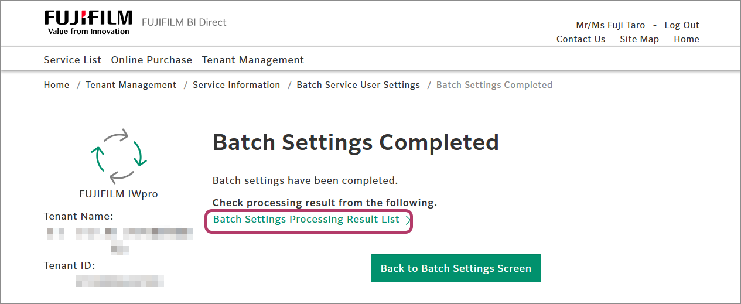This screenshot has height=304, width=741.
Task: Open the Service List menu
Action: (73, 60)
